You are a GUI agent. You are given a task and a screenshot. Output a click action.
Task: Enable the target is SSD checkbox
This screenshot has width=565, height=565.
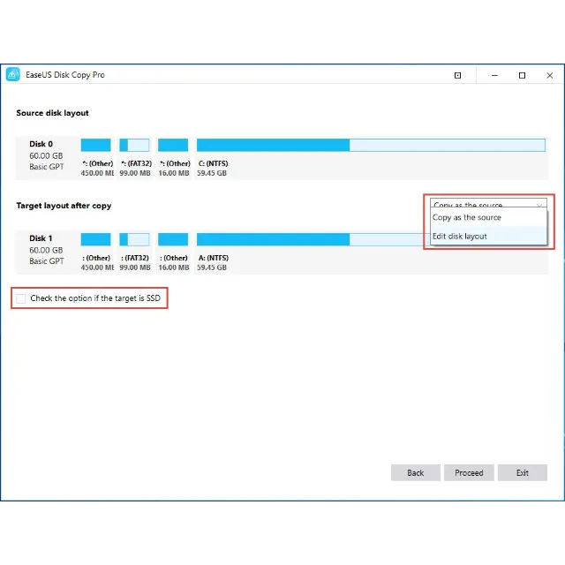click(21, 298)
